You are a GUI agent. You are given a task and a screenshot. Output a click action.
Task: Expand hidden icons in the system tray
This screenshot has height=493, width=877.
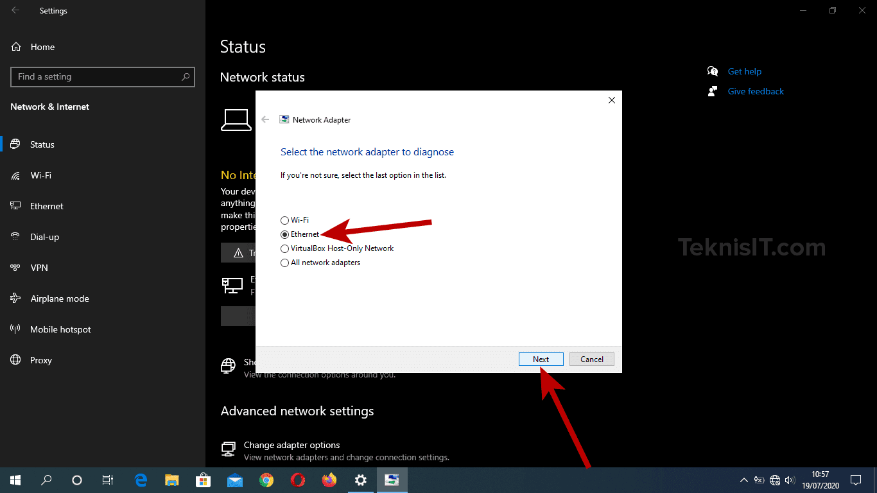tap(743, 480)
